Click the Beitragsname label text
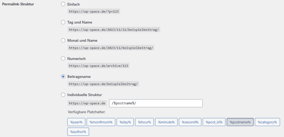284x137 pixels. click(x=79, y=77)
